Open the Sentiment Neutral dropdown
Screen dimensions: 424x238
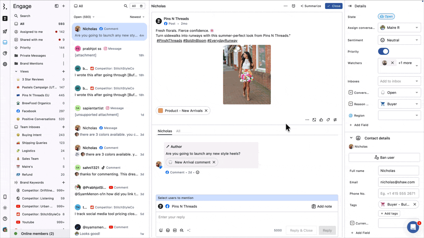point(399,40)
